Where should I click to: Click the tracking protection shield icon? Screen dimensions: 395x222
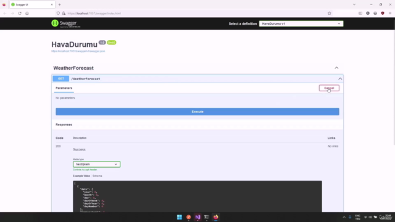pos(58,14)
